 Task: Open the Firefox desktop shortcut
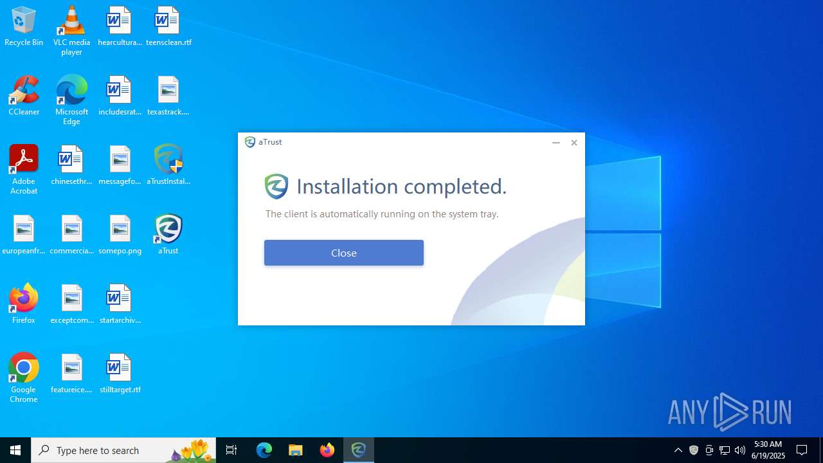click(x=24, y=305)
